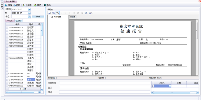Click inside the 报告发现 input field
The height and width of the screenshot is (101, 201).
pyautogui.click(x=104, y=83)
